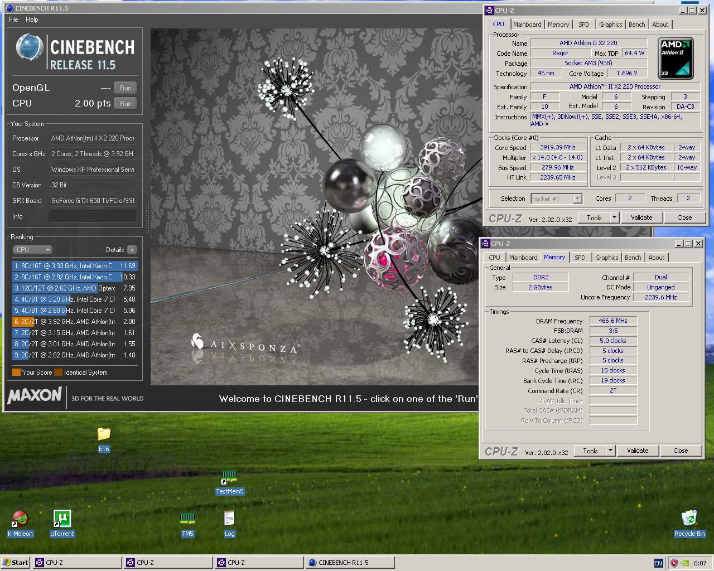
Task: Select Mainboard tab in upper CPU-Z
Action: click(x=527, y=25)
